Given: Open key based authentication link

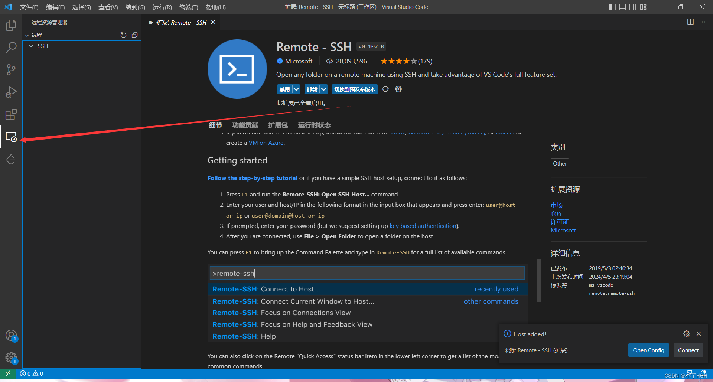Looking at the screenshot, I should coord(423,226).
